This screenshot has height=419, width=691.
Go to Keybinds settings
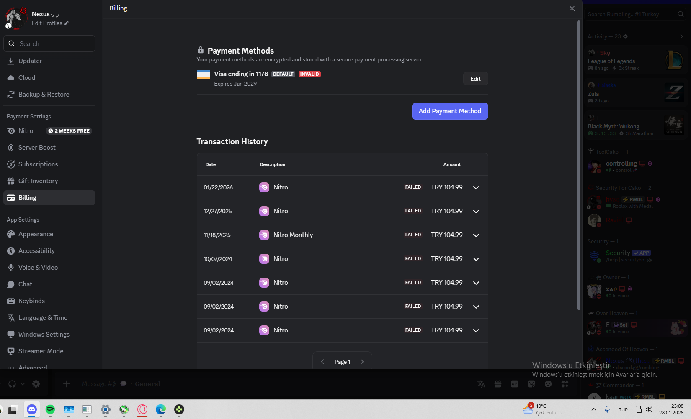click(49, 301)
